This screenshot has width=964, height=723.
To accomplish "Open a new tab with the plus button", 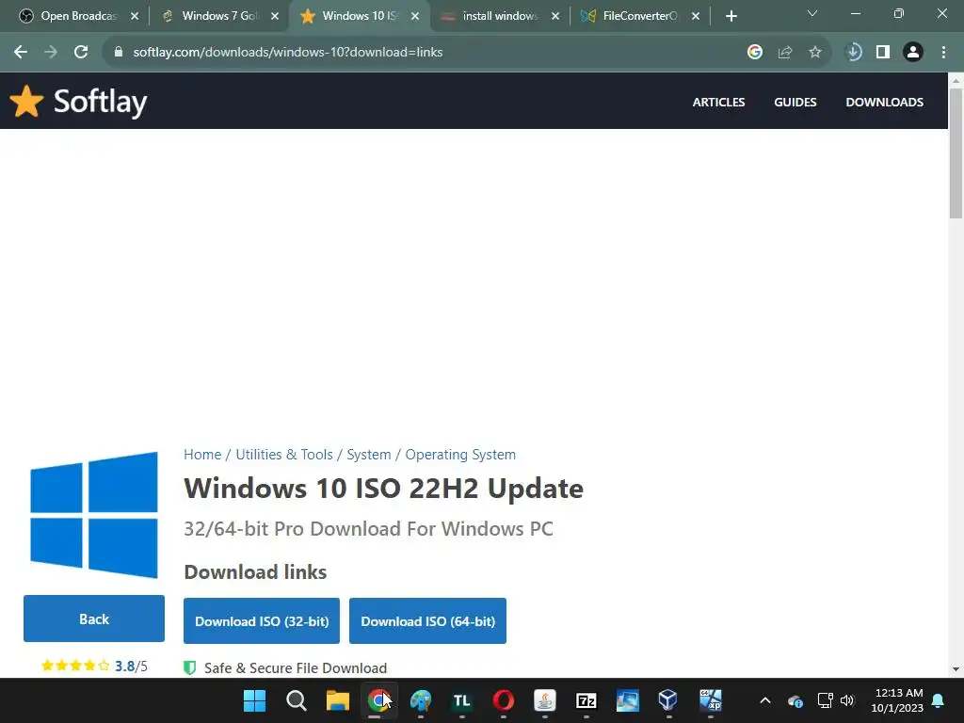I will 731,17.
